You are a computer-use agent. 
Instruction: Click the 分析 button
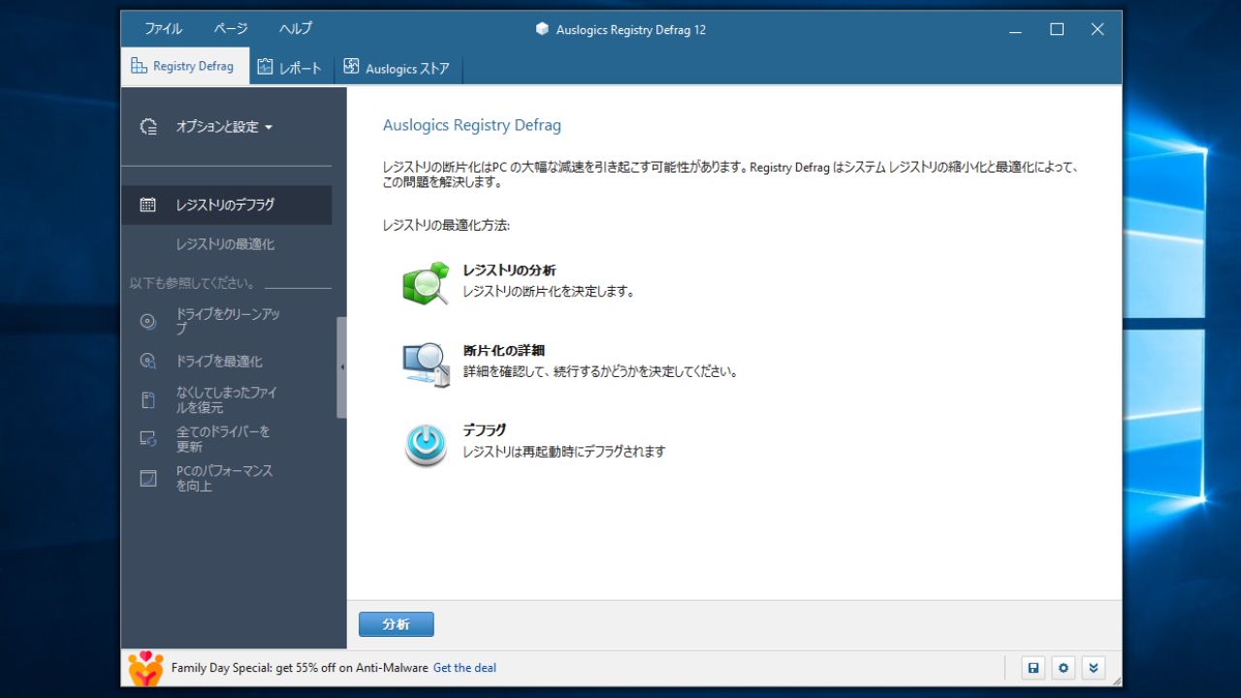(396, 624)
